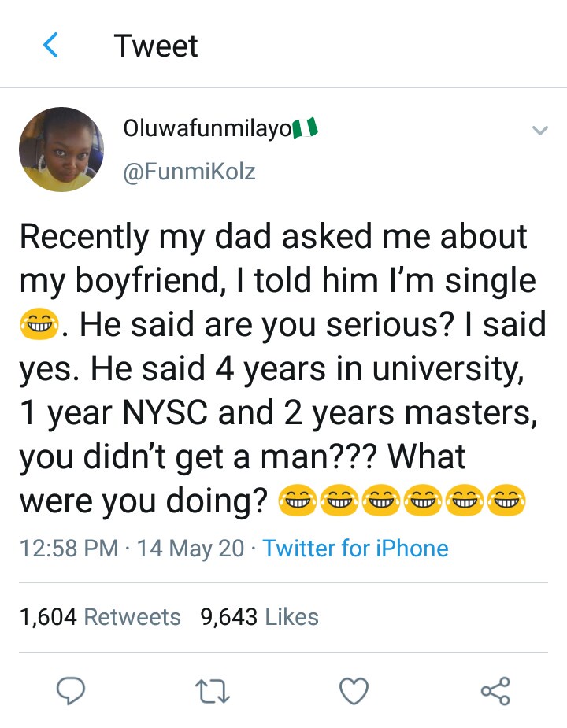Image resolution: width=567 pixels, height=728 pixels.
Task: Click the Twitter for iPhone source link
Action: click(x=355, y=548)
